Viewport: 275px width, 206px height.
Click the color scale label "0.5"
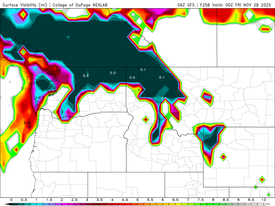coord(24,200)
